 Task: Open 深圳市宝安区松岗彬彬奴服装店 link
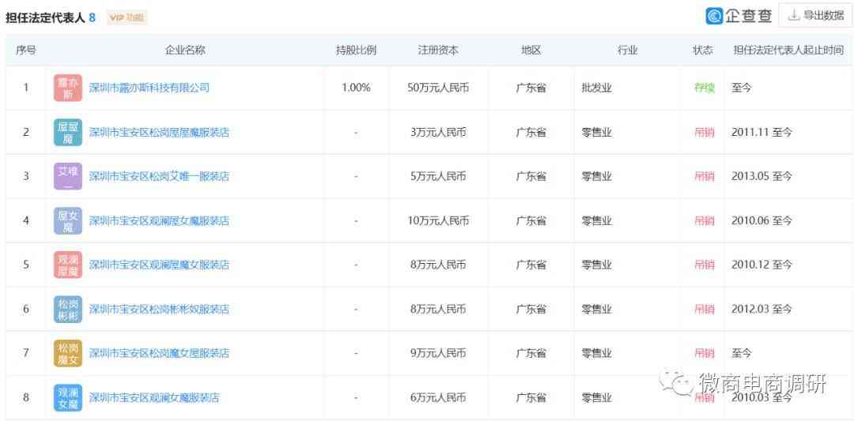159,309
